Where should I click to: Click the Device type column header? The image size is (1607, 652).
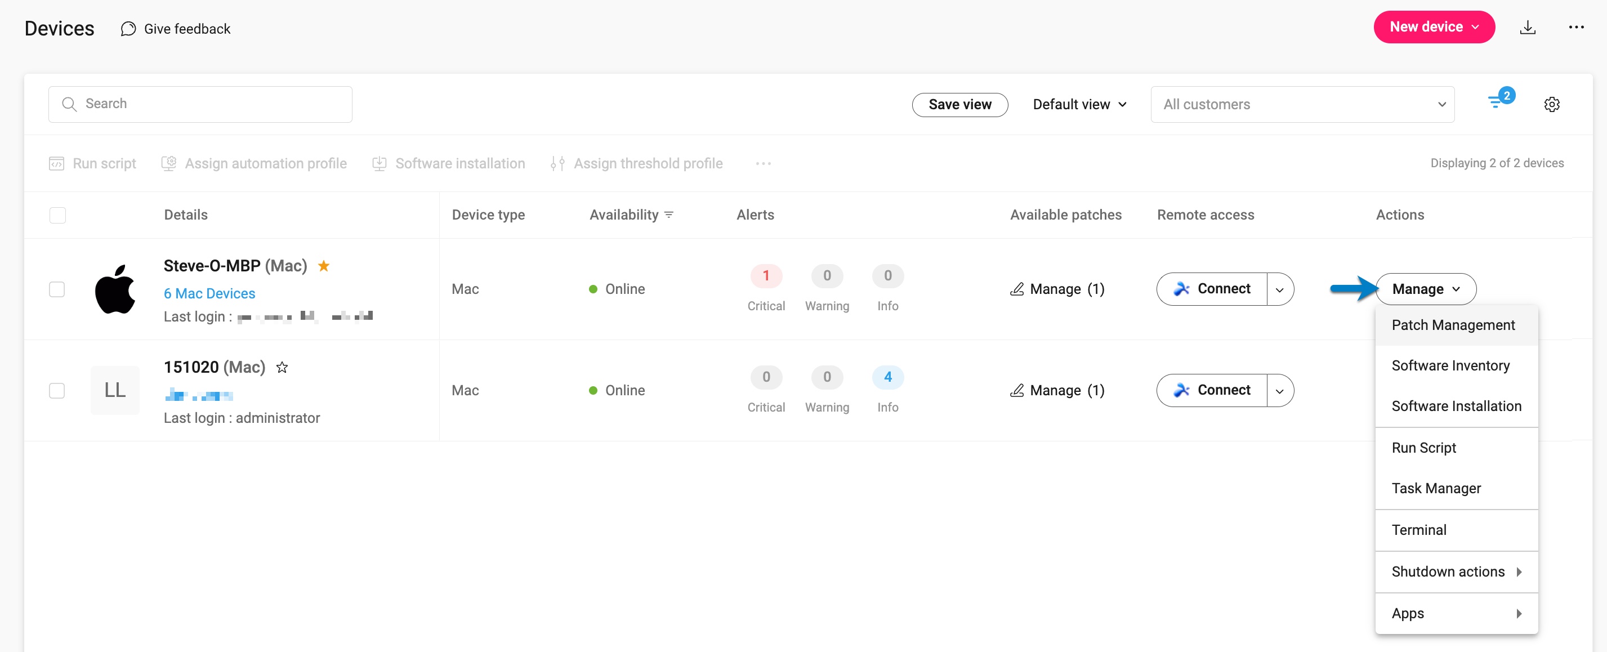(x=488, y=215)
